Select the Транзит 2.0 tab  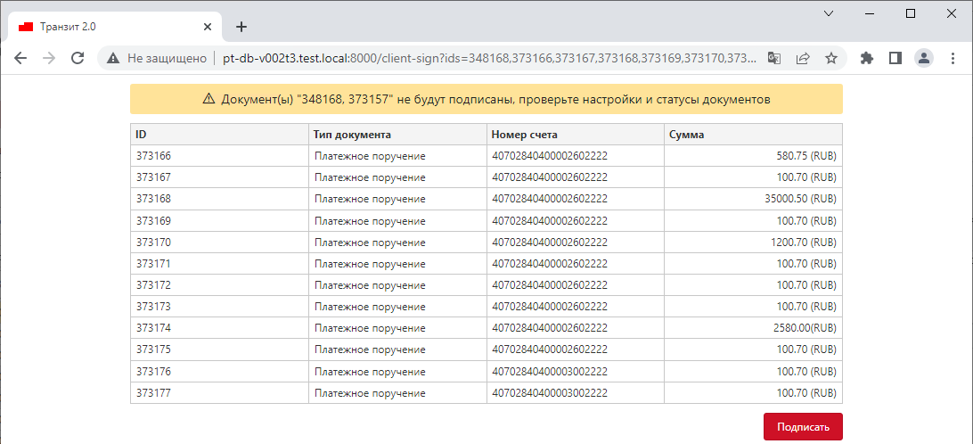click(x=114, y=27)
